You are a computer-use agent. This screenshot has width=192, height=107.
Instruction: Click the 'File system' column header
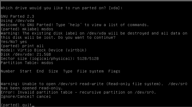point(90,71)
